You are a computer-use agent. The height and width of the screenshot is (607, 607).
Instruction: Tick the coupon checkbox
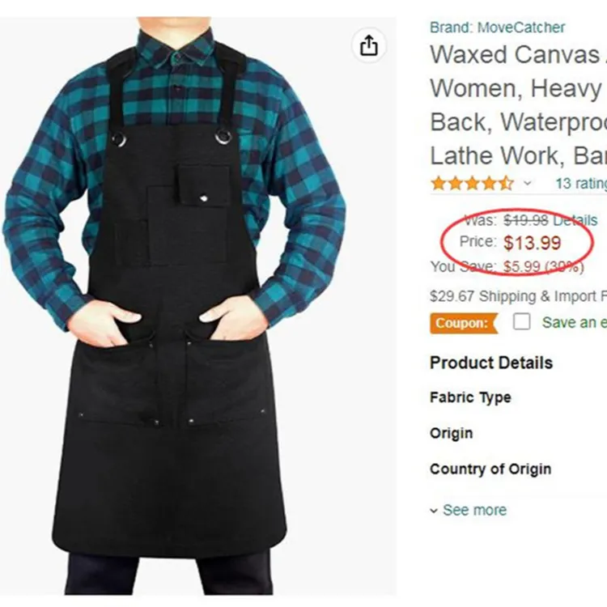(x=522, y=322)
